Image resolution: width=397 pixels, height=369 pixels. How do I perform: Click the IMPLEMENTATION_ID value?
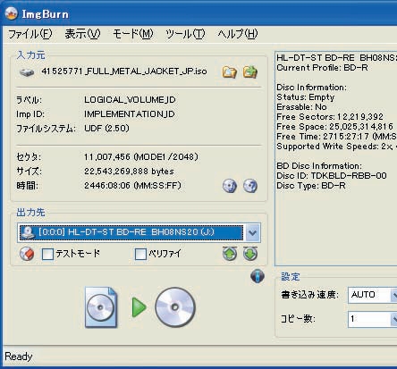(130, 114)
